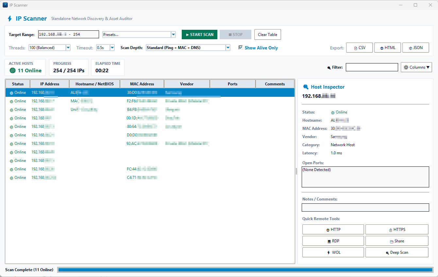Launch RDP quick remote tool

(x=333, y=241)
